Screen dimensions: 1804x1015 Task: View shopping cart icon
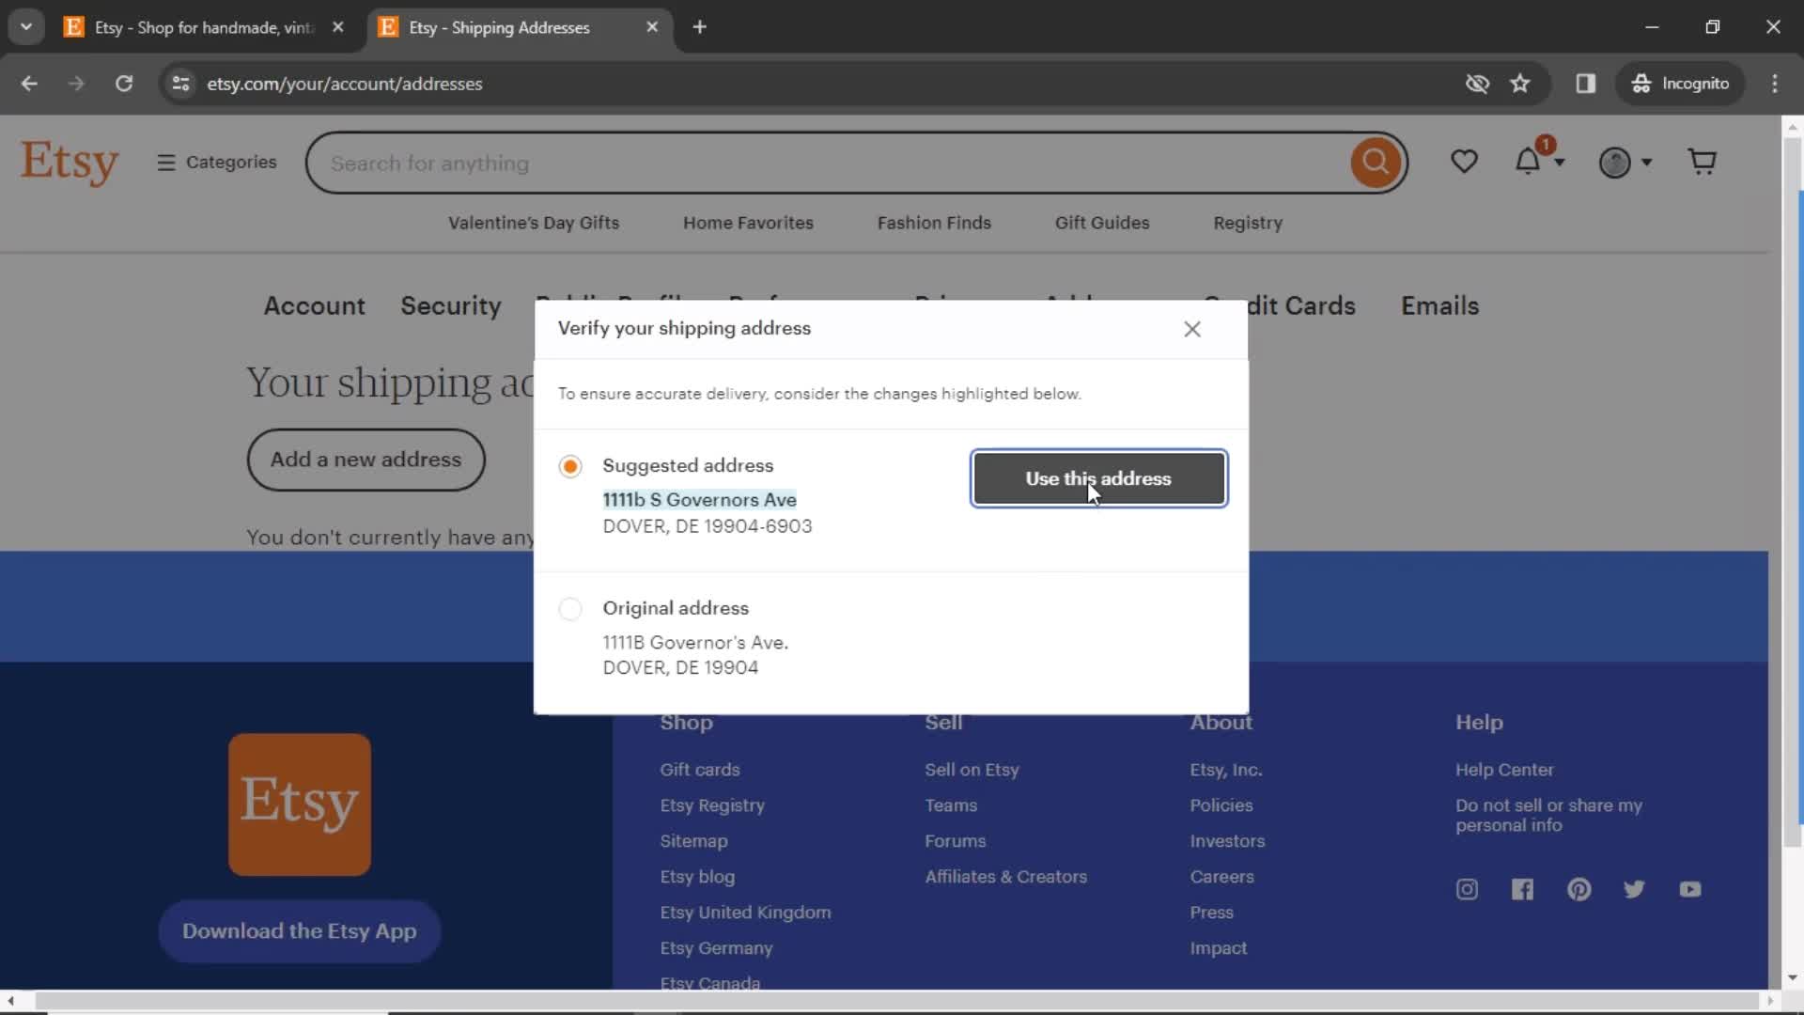click(1703, 161)
